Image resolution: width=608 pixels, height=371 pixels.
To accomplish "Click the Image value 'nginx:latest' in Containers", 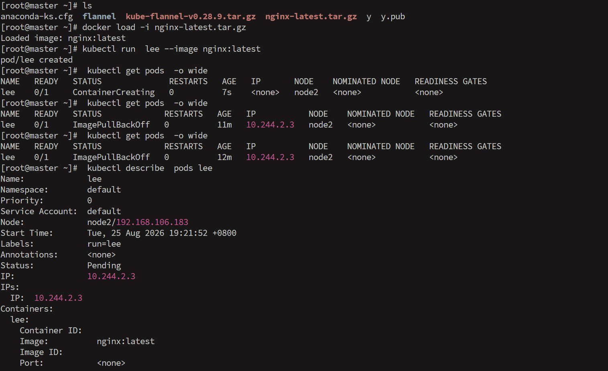I will (x=126, y=341).
